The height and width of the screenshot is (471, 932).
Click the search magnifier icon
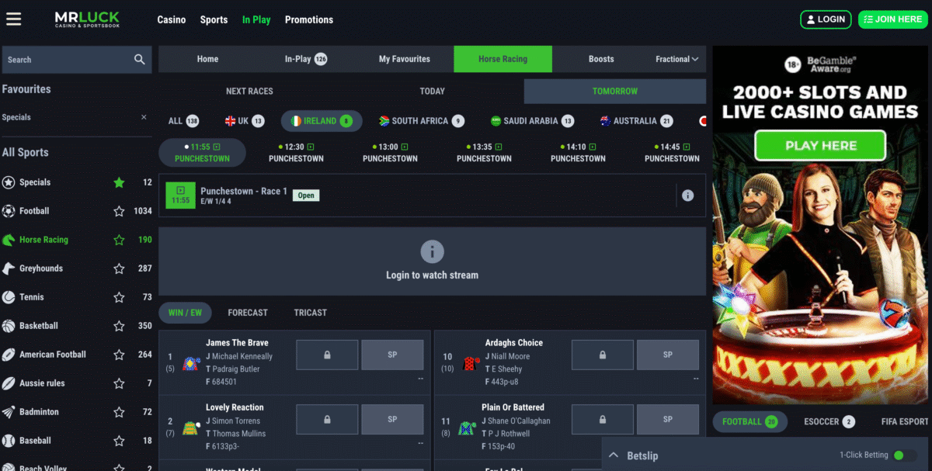point(139,60)
